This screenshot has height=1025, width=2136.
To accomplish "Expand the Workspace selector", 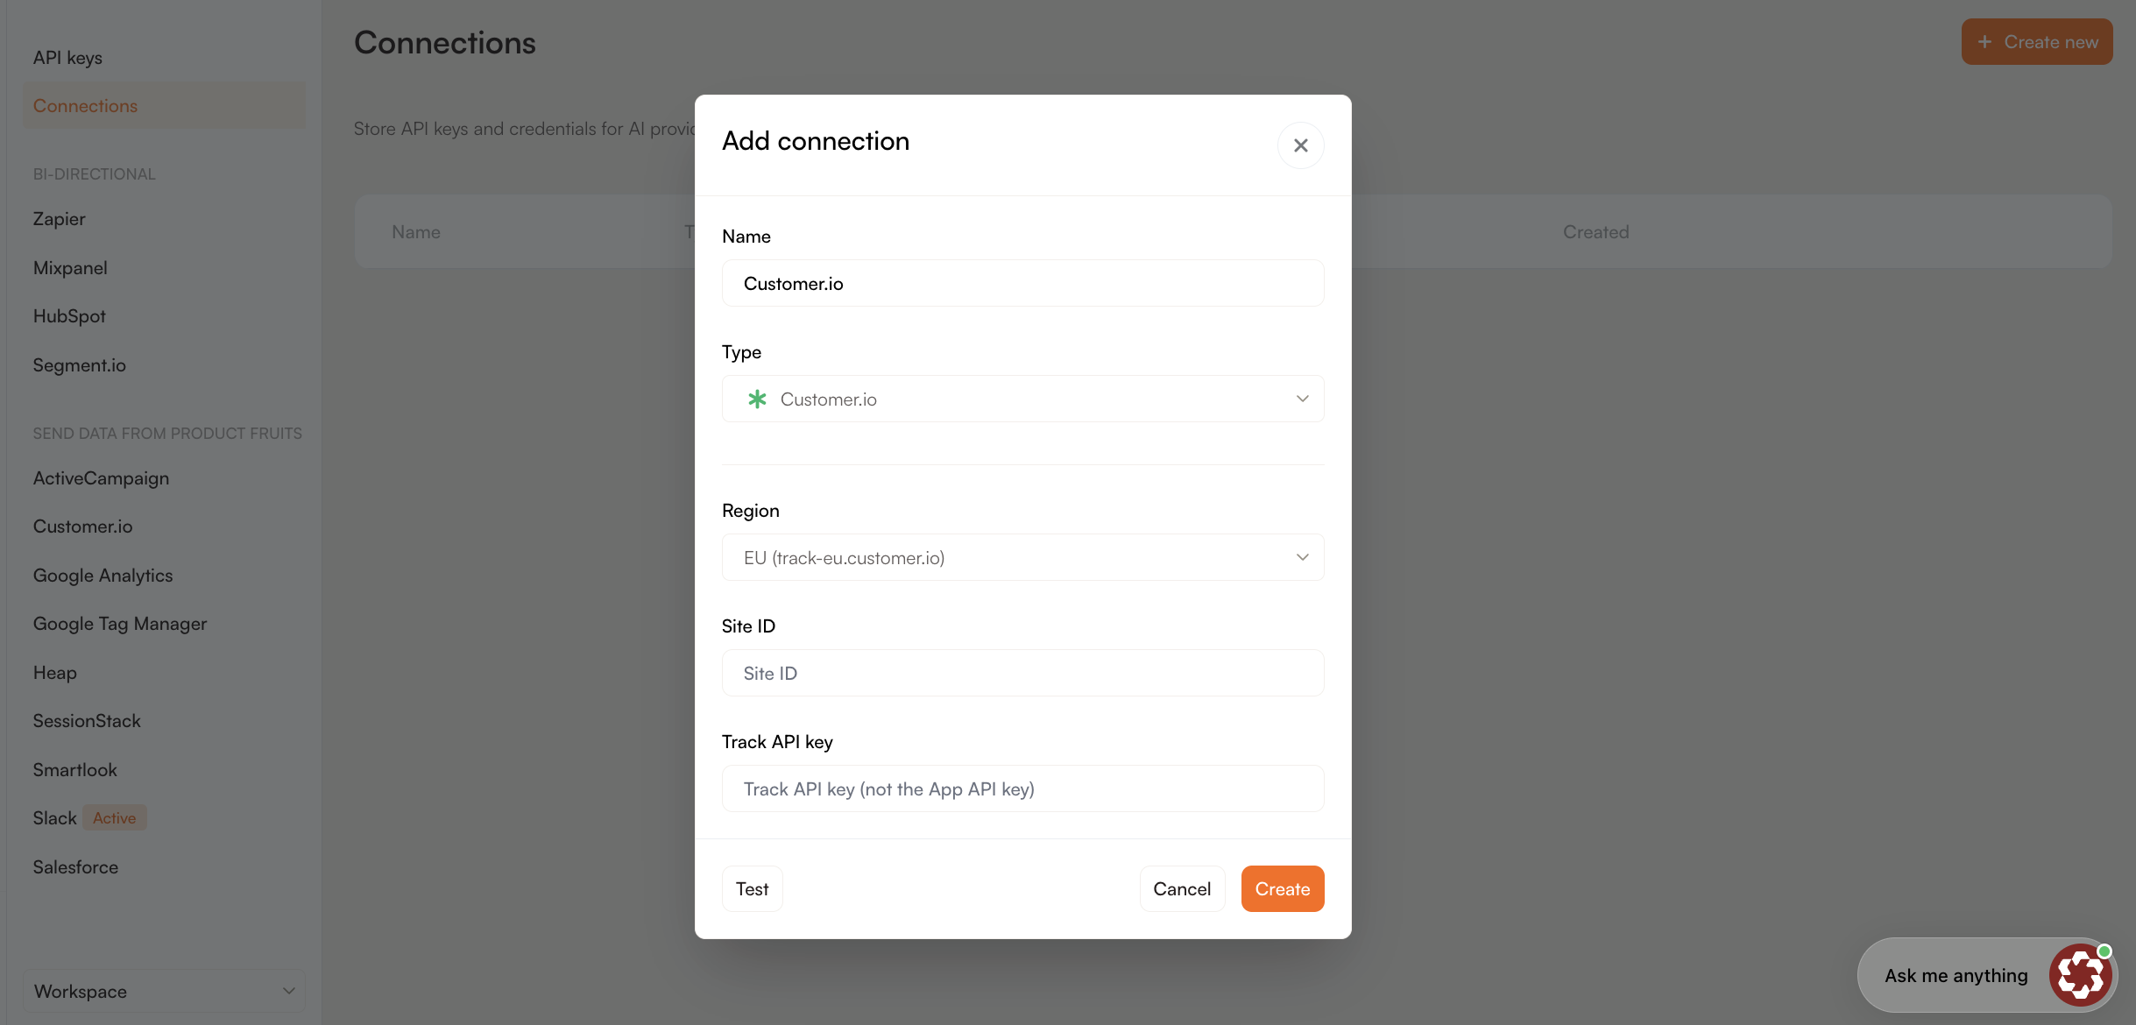I will coord(164,992).
